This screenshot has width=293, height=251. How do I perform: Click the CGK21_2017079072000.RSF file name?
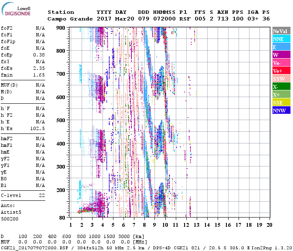coord(34,248)
